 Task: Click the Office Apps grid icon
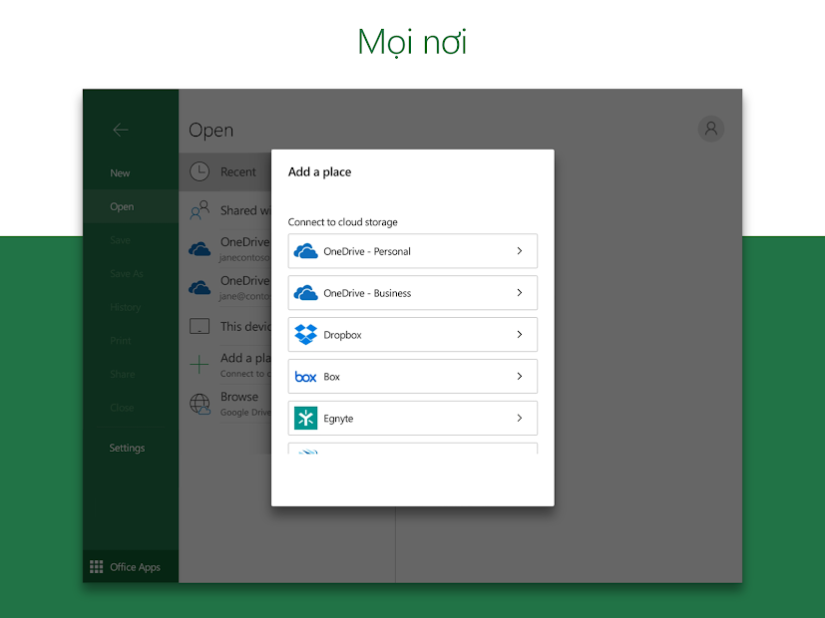(x=96, y=565)
